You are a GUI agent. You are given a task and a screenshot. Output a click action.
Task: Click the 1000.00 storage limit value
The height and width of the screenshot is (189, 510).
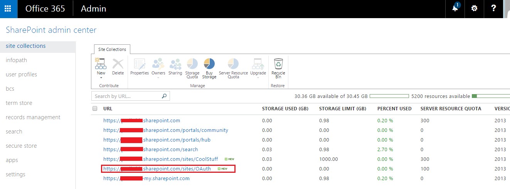tap(328, 159)
